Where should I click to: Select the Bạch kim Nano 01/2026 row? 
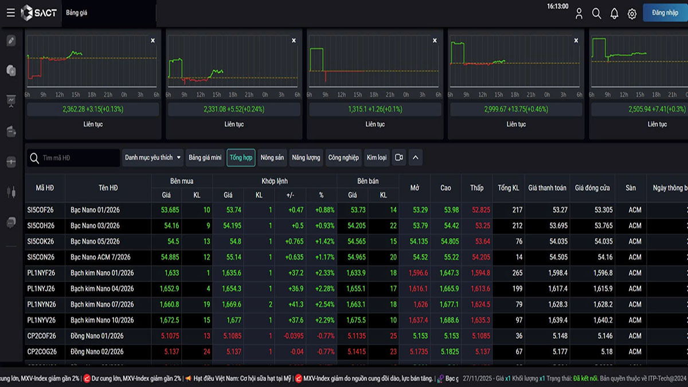click(x=102, y=273)
